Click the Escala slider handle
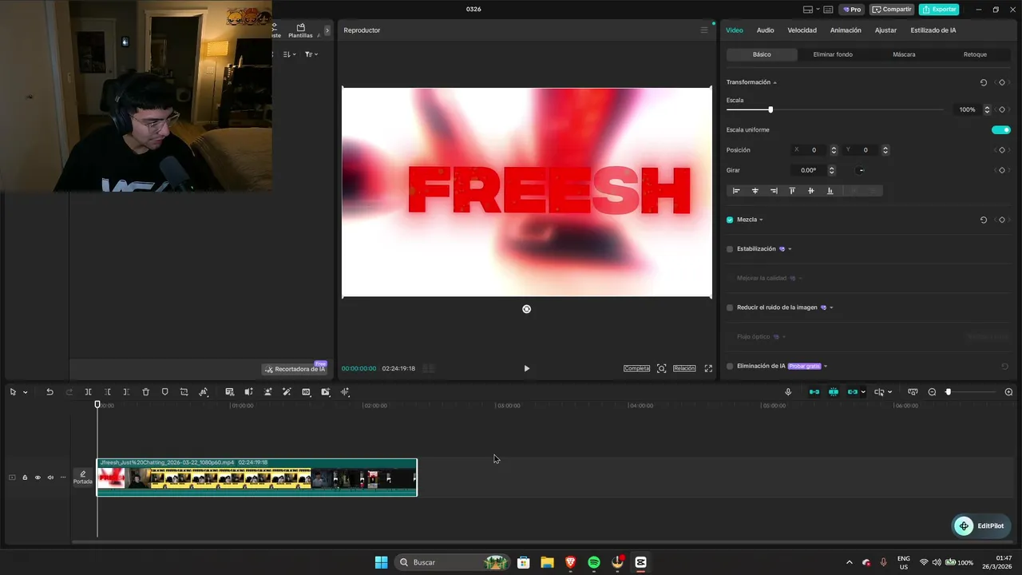1022x575 pixels. click(770, 109)
